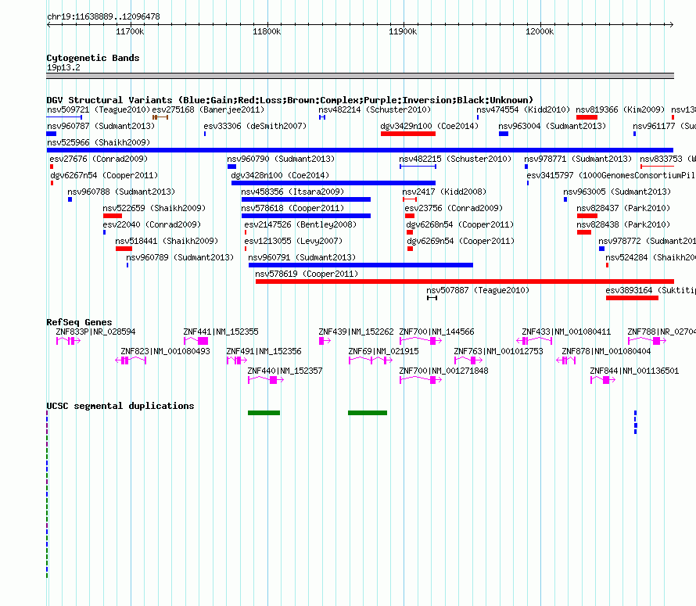Click first green segmental duplication bar
The width and height of the screenshot is (696, 606).
pyautogui.click(x=264, y=413)
